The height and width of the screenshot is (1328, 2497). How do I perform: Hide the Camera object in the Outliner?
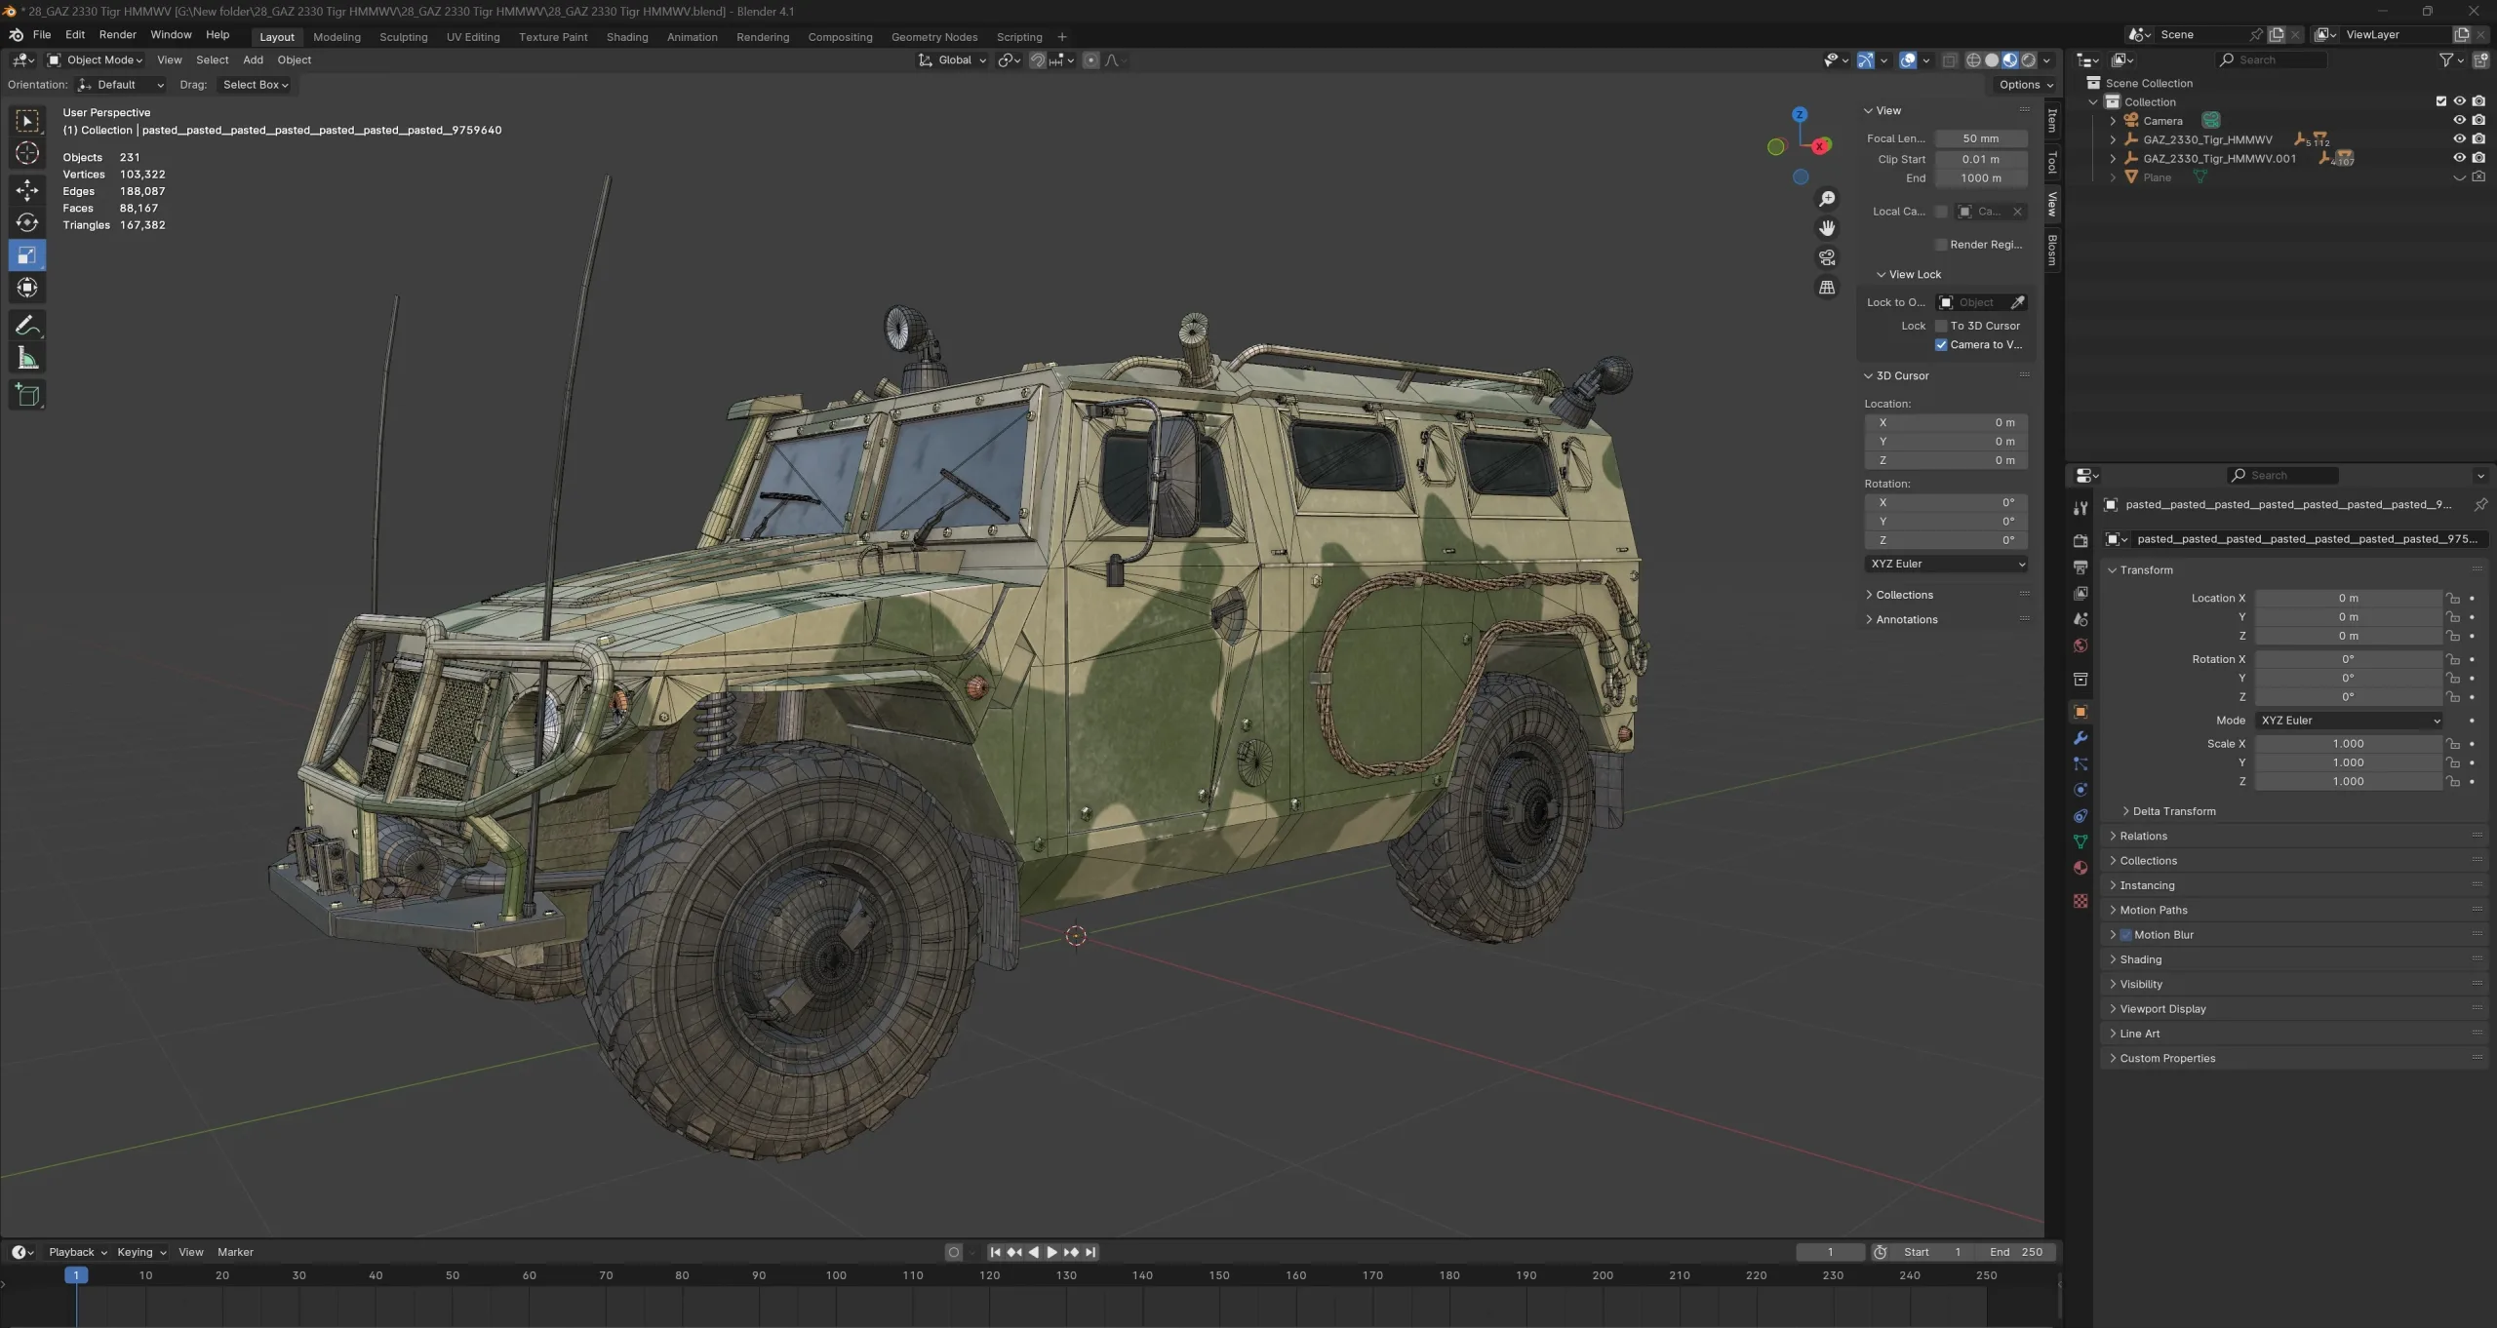coord(2460,119)
